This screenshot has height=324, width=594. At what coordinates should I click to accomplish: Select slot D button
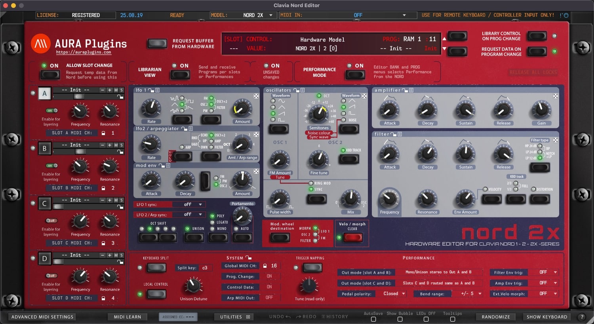pyautogui.click(x=44, y=259)
